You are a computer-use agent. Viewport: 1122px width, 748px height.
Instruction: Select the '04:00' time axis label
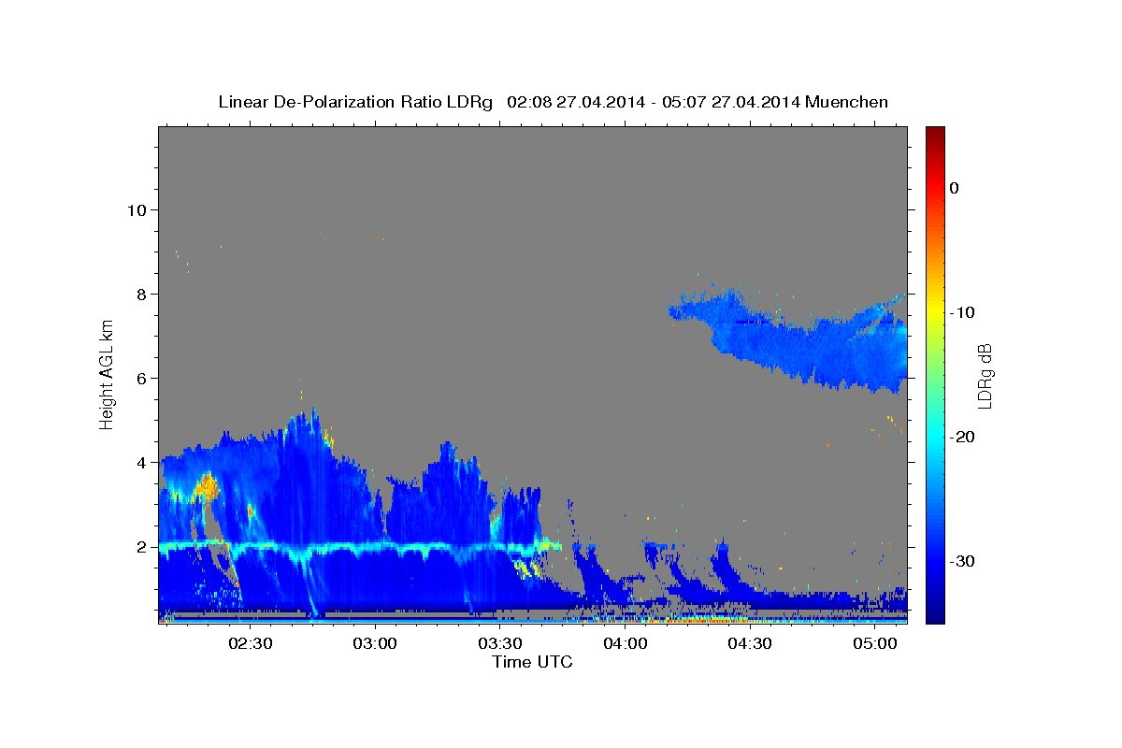tap(626, 643)
